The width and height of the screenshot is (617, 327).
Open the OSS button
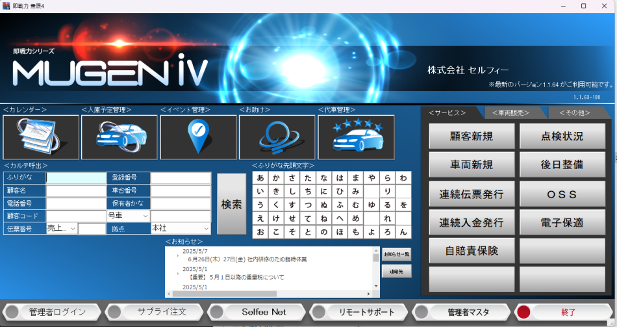(x=562, y=194)
